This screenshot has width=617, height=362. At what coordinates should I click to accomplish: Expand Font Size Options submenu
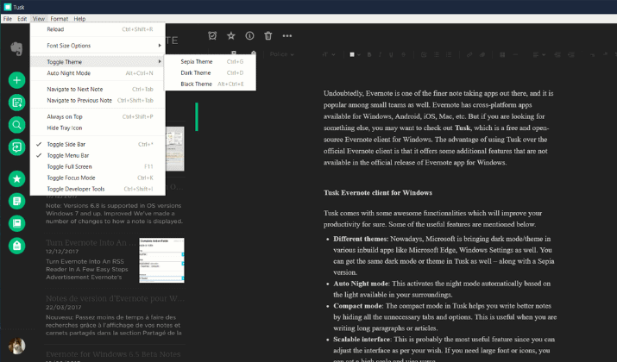point(98,46)
